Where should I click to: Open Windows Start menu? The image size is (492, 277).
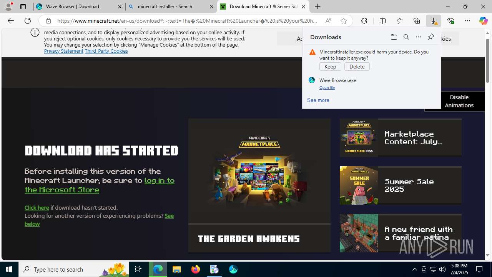pos(9,269)
